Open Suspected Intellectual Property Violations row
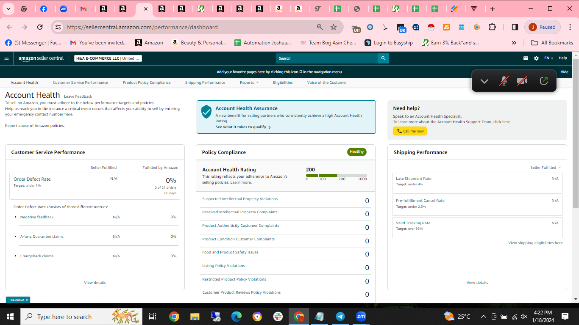Image resolution: width=579 pixels, height=325 pixels. pyautogui.click(x=285, y=201)
